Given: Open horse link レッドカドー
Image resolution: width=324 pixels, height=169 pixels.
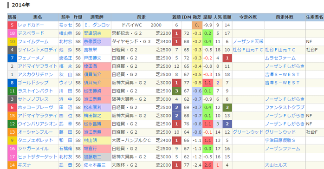Looking at the screenshot, I should tap(31, 25).
